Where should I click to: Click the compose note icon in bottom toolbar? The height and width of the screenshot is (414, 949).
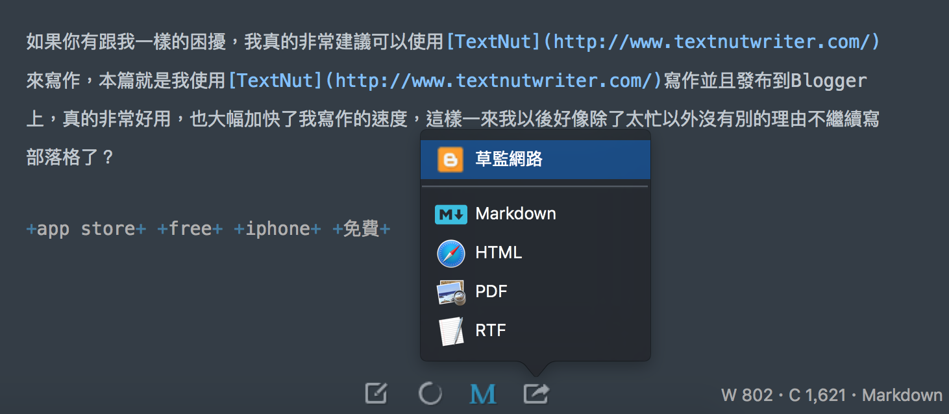point(376,393)
